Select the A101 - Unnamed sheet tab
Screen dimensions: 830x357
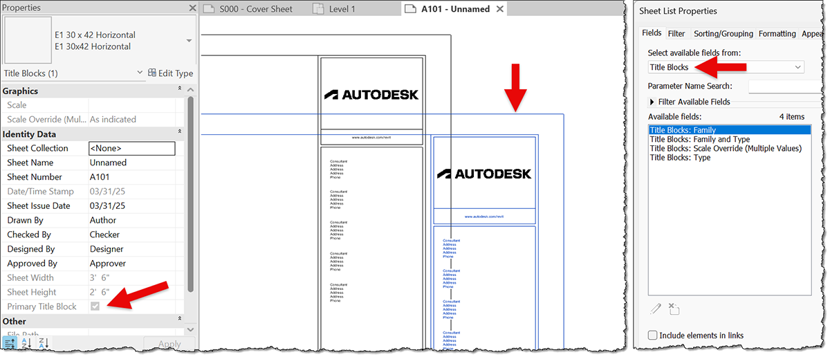(455, 9)
